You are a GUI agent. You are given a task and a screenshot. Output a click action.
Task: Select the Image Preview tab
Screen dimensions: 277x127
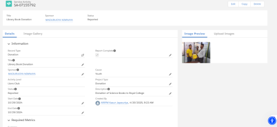[x=195, y=34]
